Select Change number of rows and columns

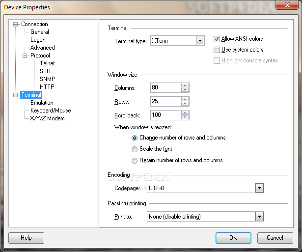pos(135,138)
